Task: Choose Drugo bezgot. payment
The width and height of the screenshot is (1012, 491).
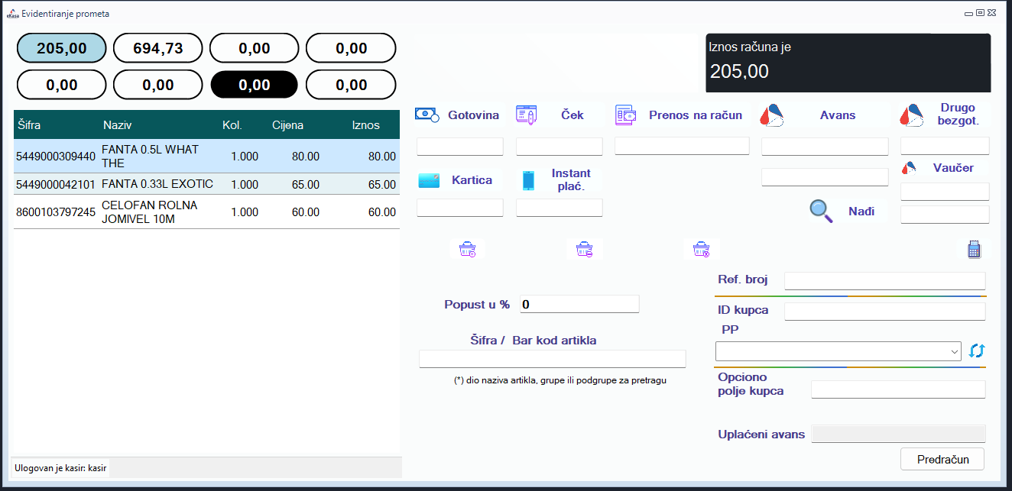Action: click(944, 115)
